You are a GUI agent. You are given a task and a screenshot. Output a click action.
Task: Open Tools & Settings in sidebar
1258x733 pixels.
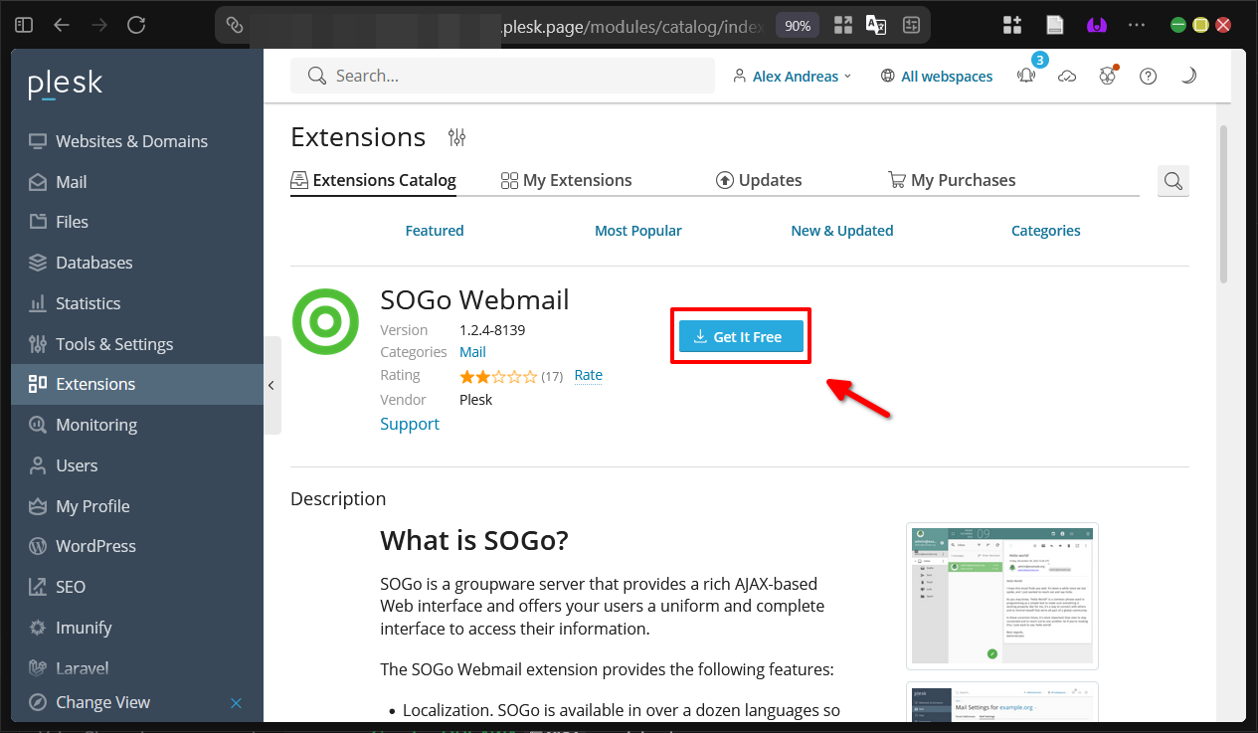tap(137, 344)
